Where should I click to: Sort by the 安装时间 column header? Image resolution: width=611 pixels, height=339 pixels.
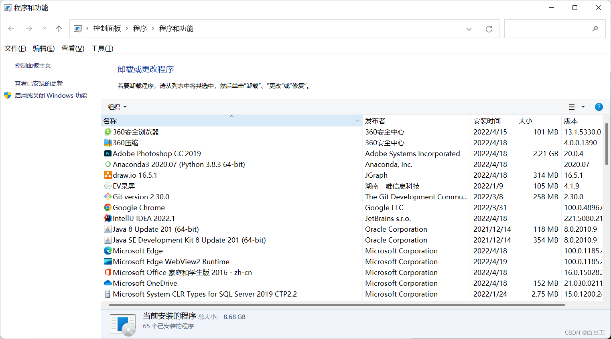pos(493,121)
